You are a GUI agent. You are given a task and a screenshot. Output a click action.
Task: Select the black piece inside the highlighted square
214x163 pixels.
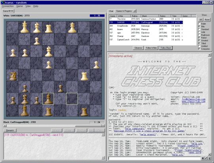click(48, 99)
